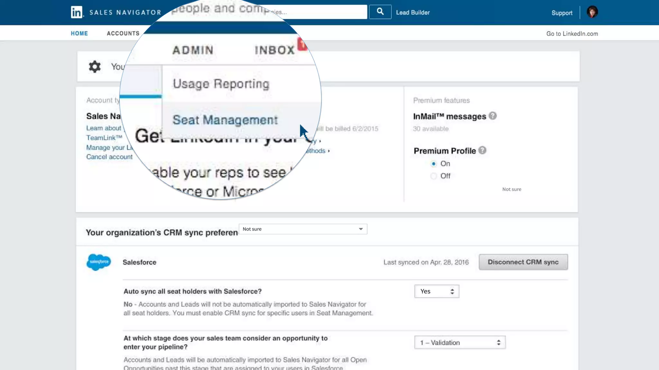Click the search magnifier button
The width and height of the screenshot is (659, 370).
(380, 12)
